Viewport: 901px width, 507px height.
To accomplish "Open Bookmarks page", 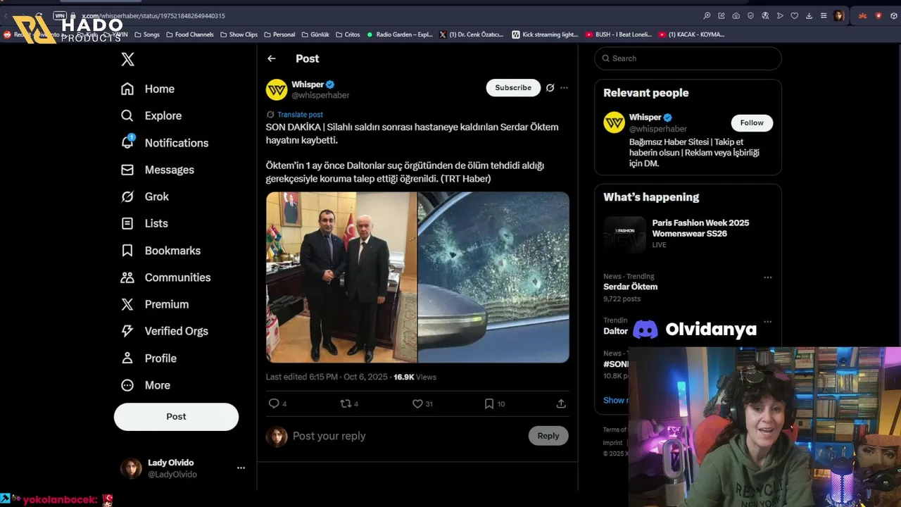I will coord(160,251).
